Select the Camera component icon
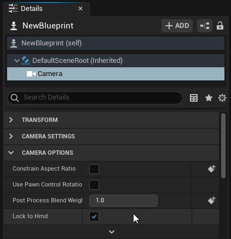231x239 pixels. [31, 74]
